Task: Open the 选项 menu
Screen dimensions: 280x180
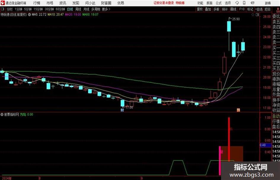Action: point(228,3)
